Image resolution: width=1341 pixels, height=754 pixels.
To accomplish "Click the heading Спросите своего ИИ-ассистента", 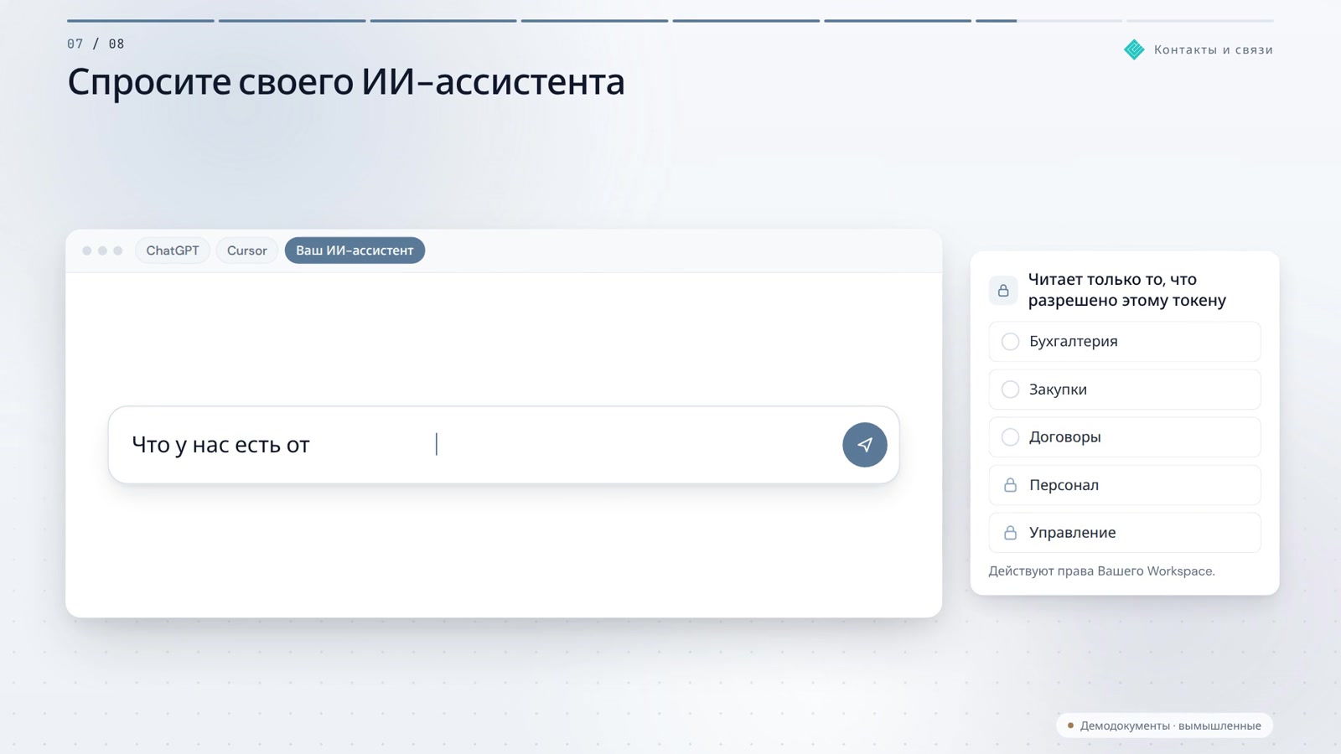I will pyautogui.click(x=346, y=82).
